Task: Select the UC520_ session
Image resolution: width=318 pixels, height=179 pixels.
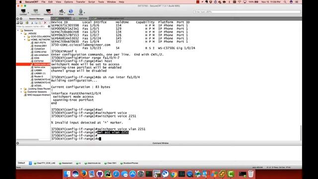Action: (38, 86)
